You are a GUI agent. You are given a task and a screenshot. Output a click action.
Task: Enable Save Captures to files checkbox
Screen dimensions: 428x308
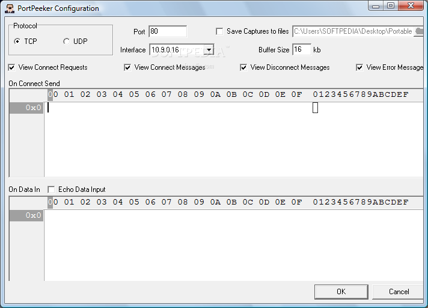[219, 31]
